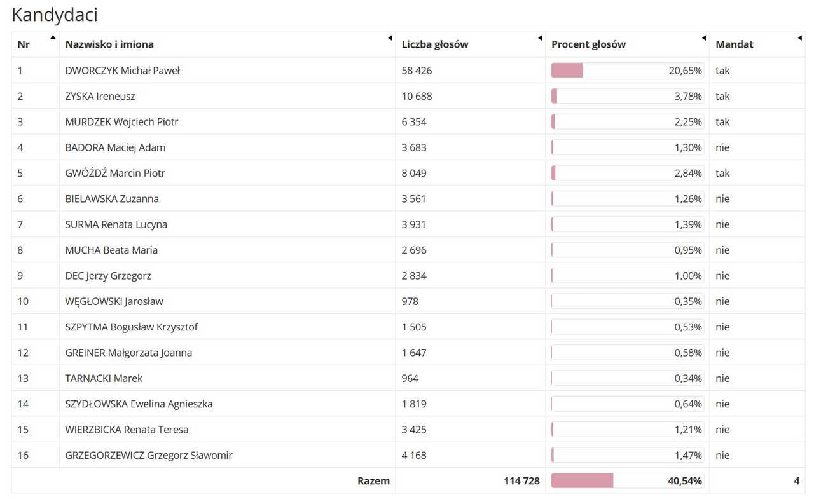Select MURDZEK Wojciech Piotr name cell
The width and height of the screenshot is (814, 504).
pyautogui.click(x=227, y=121)
